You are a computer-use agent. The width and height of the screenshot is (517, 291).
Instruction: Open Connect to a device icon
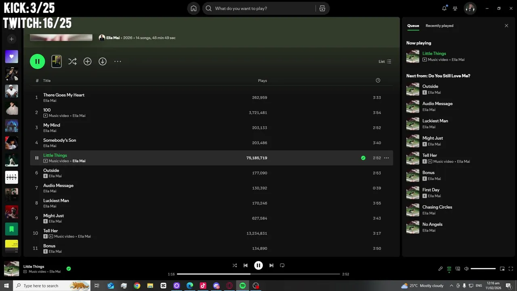[458, 269]
